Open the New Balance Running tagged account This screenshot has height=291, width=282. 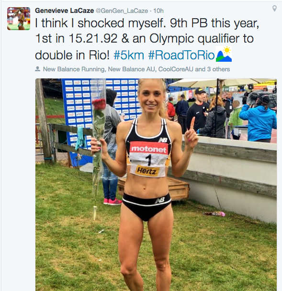click(x=74, y=69)
